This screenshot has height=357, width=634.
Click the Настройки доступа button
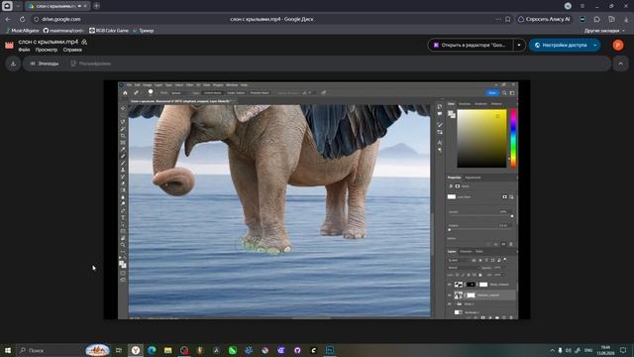click(561, 45)
